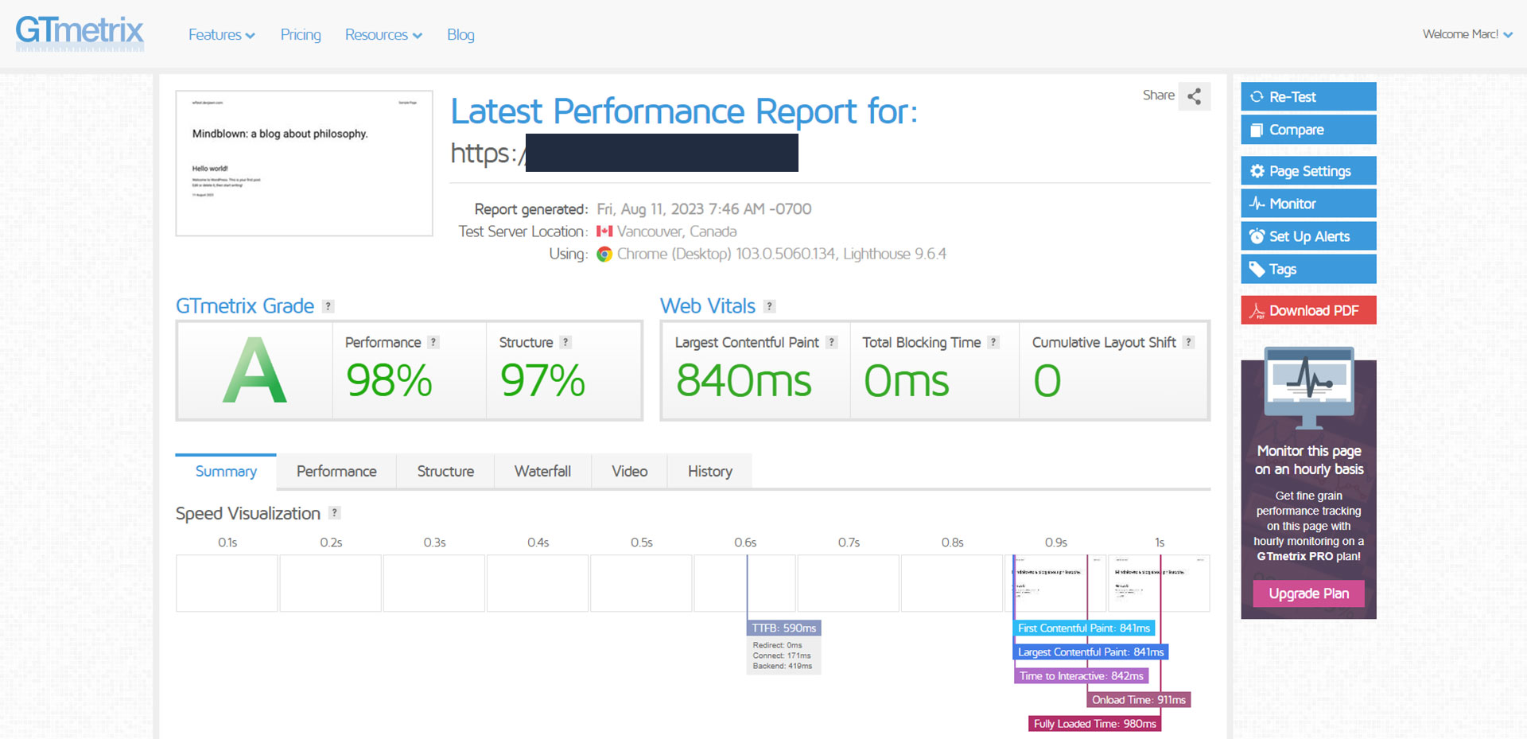Open the Video tab
Viewport: 1527px width, 739px height.
(629, 472)
